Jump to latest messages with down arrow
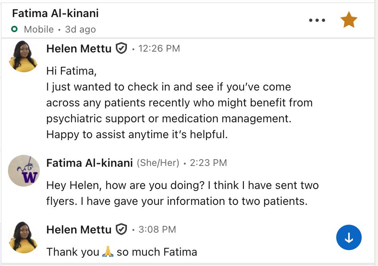The image size is (378, 266). pyautogui.click(x=349, y=238)
